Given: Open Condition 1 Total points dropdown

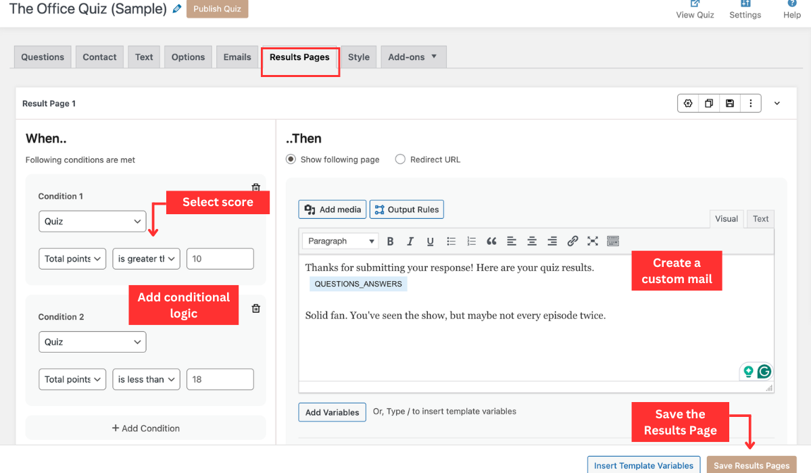Looking at the screenshot, I should coord(72,259).
